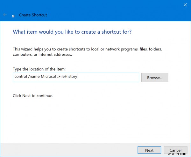Click the shortcut wizard icon beside the title
Image resolution: width=191 pixels, height=157 pixels.
click(x=13, y=15)
